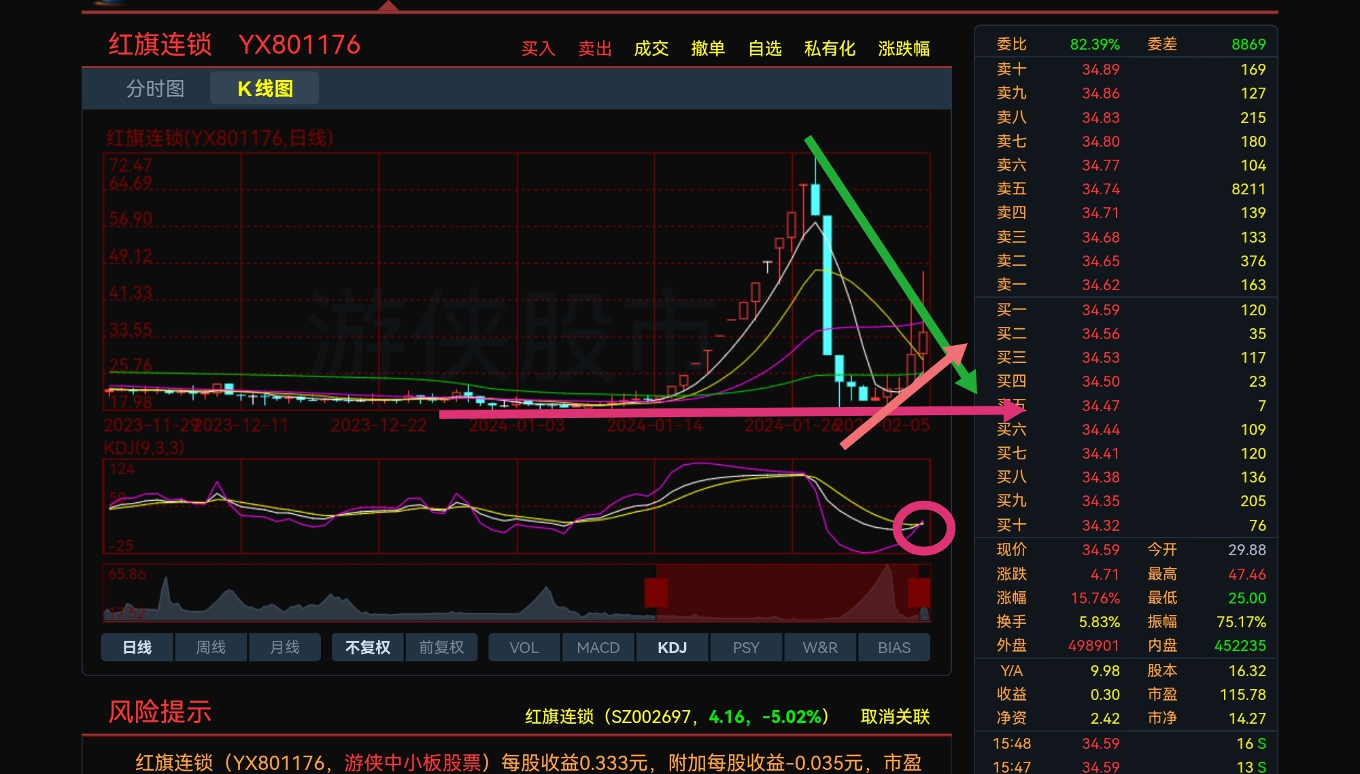The width and height of the screenshot is (1360, 774).
Task: Switch to the 分时图 tab
Action: click(155, 88)
